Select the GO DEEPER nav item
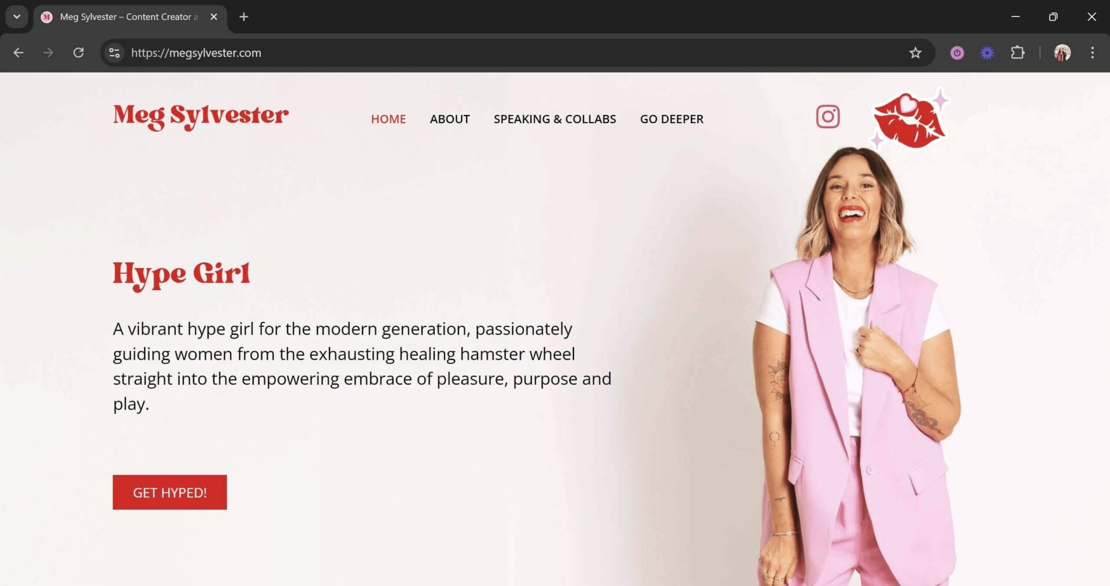Image resolution: width=1110 pixels, height=586 pixels. tap(672, 119)
